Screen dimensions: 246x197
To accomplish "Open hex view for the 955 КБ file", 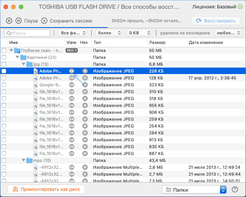I will click(85, 105).
